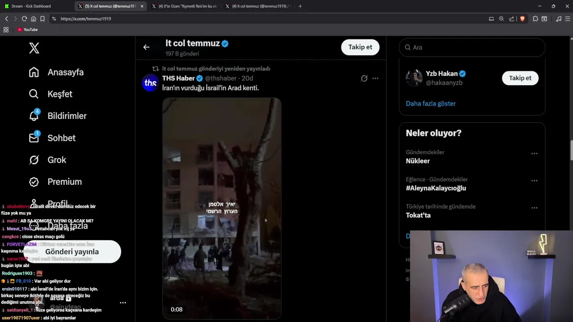Click the music note playlist icon

click(558, 19)
